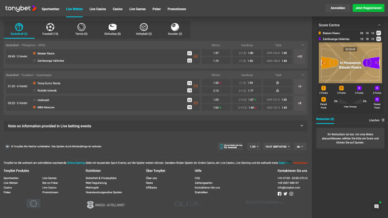Open the 18:41 GMT+0100 timezone dropdown
The image size is (388, 218).
277,146
